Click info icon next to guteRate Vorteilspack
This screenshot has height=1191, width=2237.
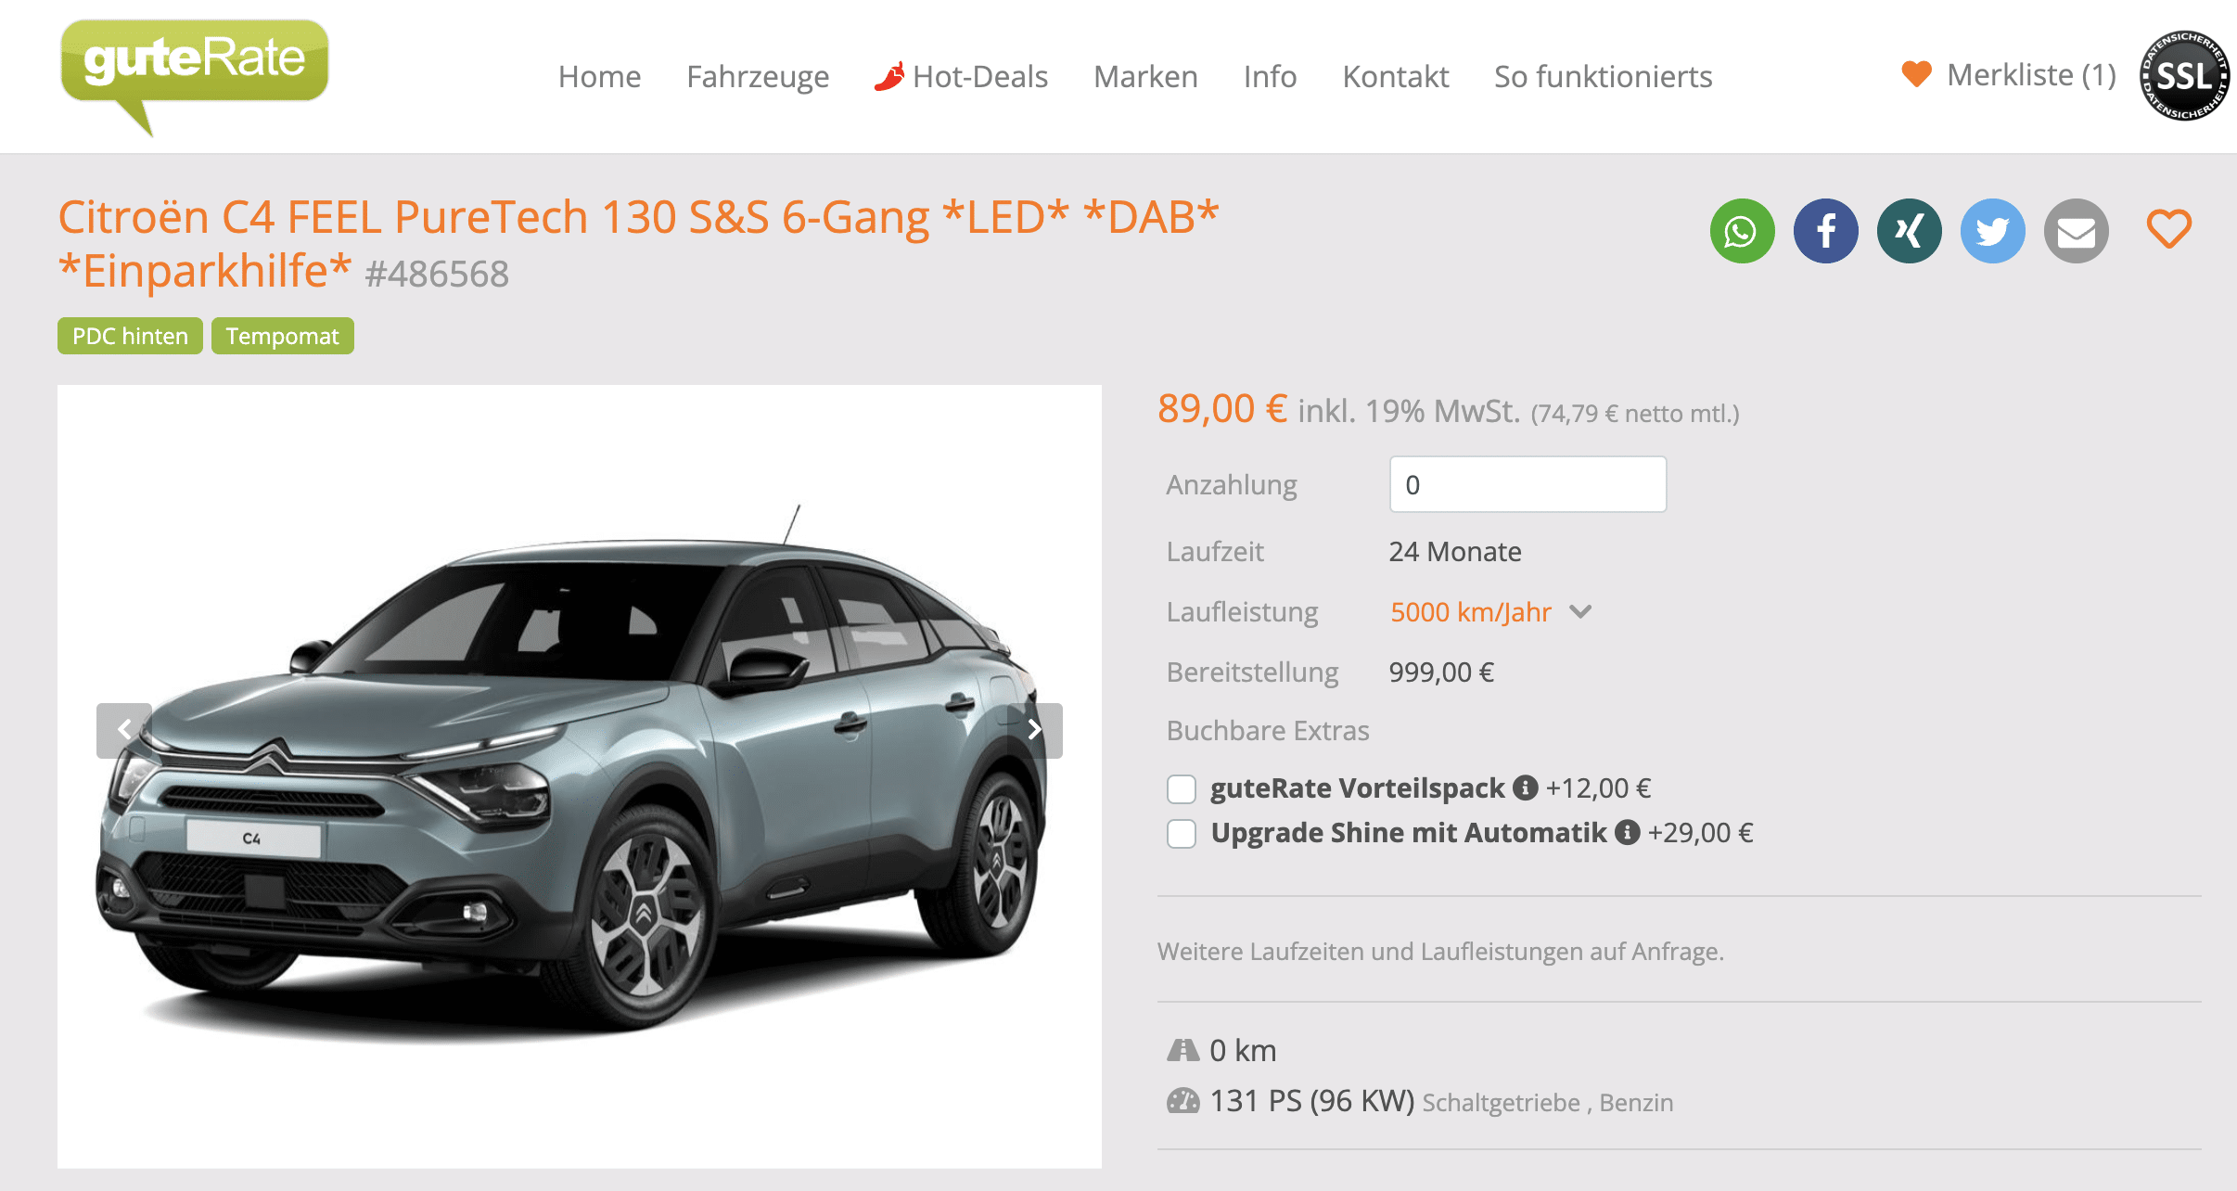[x=1525, y=788]
